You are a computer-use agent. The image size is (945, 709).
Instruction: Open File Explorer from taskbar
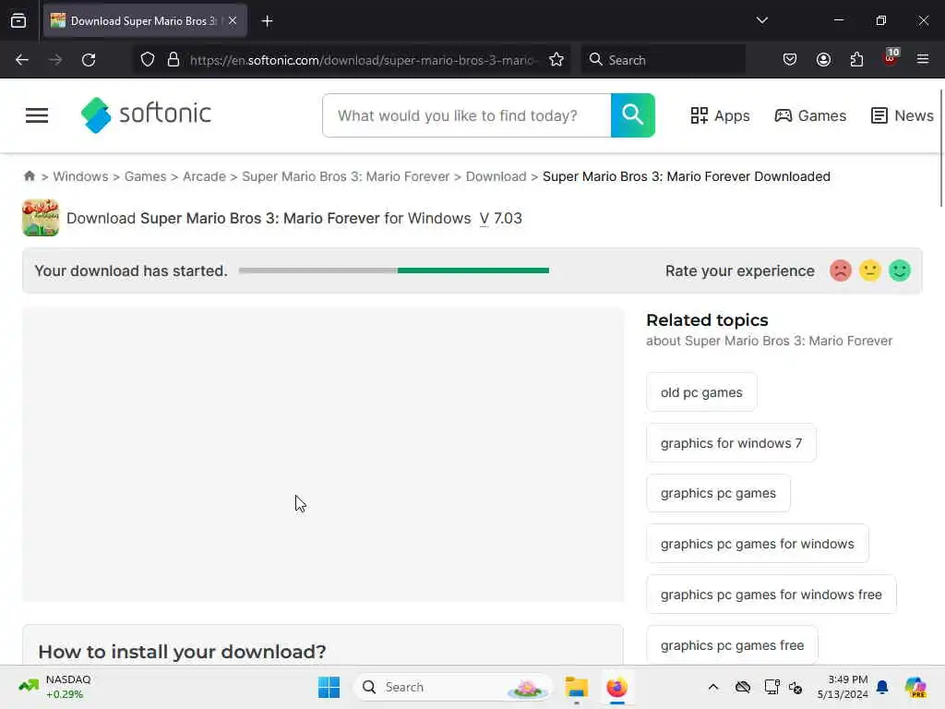click(576, 687)
